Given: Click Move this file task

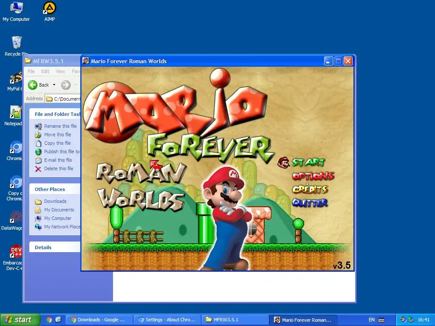Looking at the screenshot, I should 57,135.
